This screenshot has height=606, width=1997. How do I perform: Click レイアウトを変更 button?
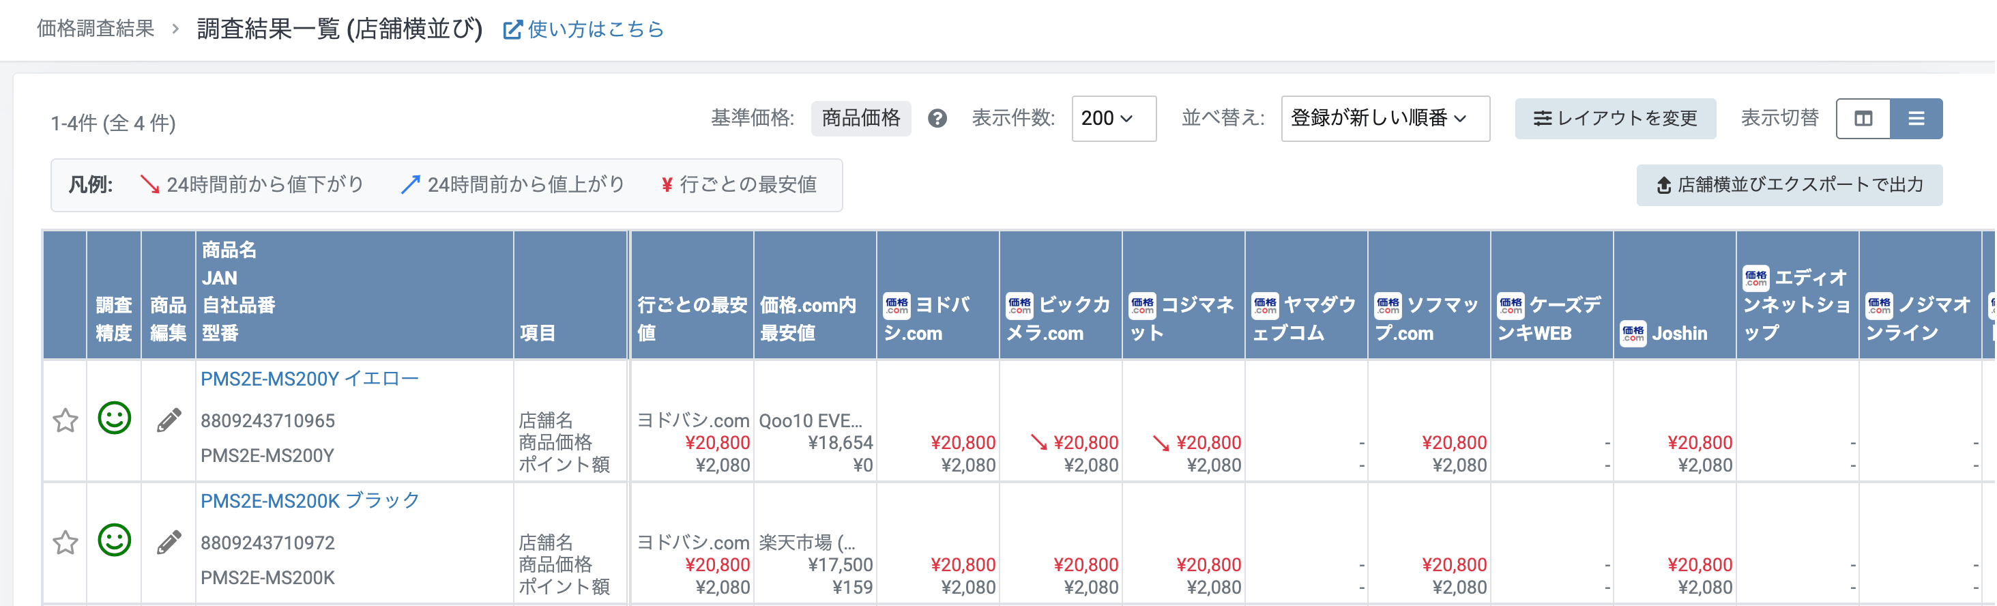click(x=1616, y=119)
